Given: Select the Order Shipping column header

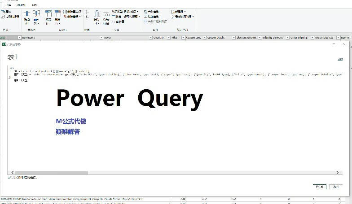Looking at the screenshot, I should 299,38.
